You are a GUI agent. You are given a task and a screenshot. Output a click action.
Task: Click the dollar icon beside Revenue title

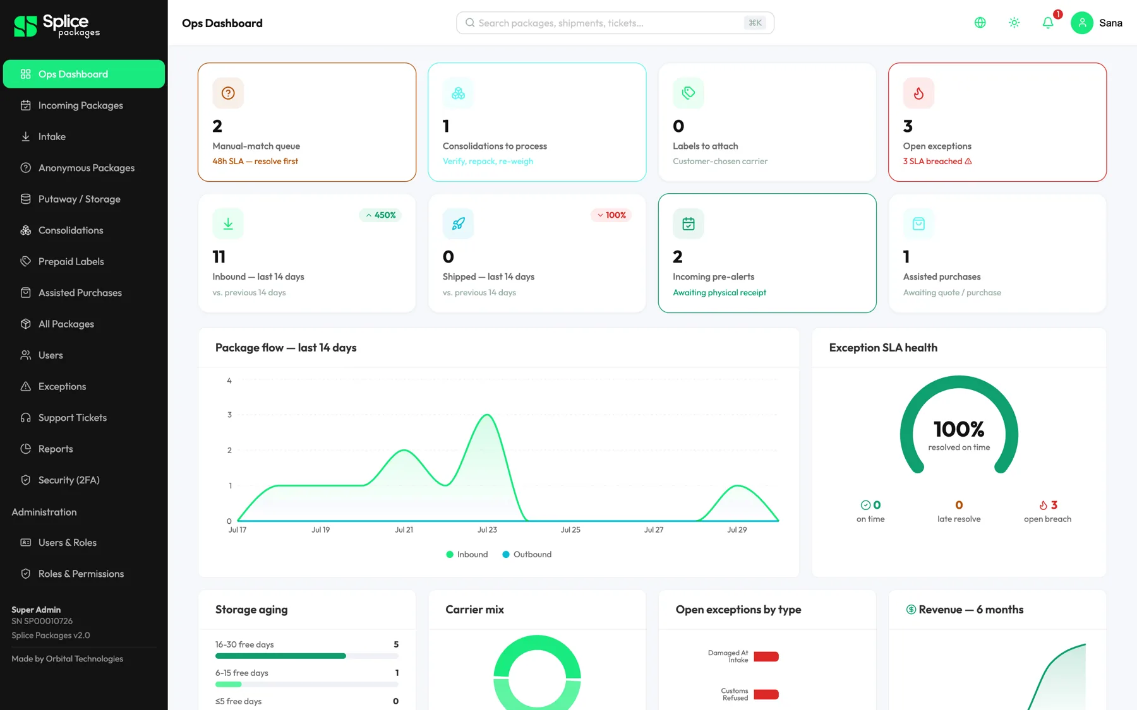(911, 610)
